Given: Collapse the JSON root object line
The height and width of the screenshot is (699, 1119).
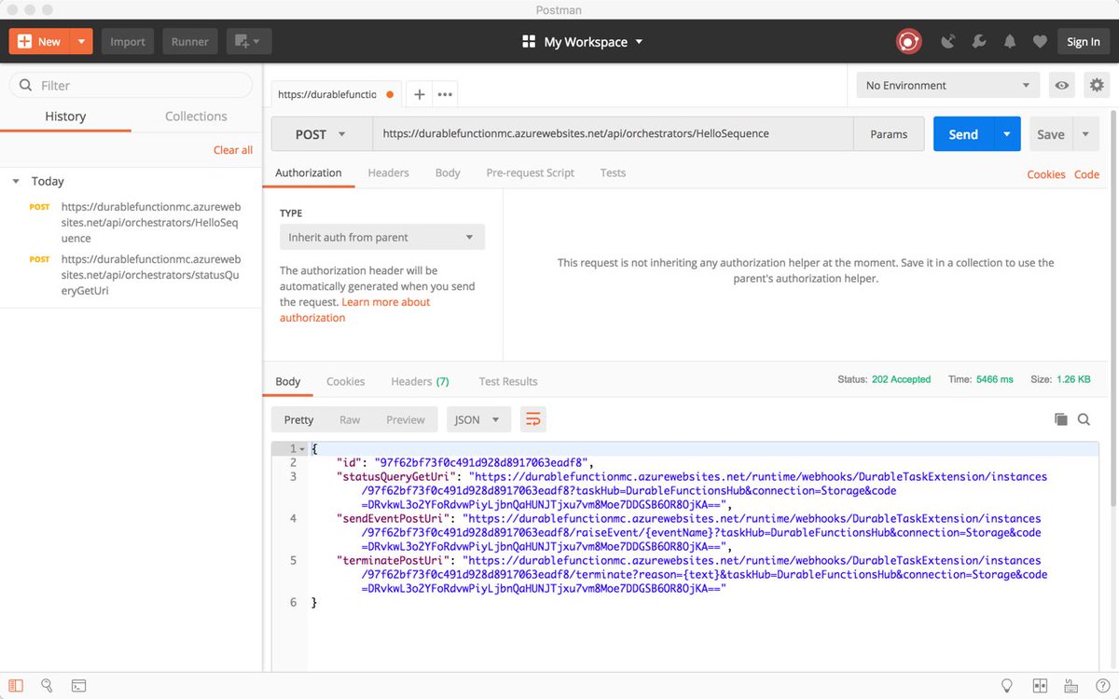Looking at the screenshot, I should [302, 448].
